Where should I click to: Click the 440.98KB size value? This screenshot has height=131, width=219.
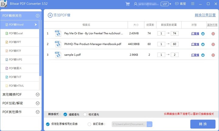coord(134,44)
